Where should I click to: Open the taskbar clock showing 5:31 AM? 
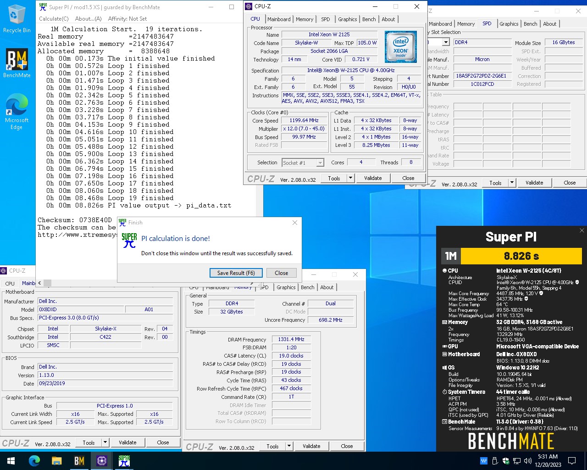(x=548, y=460)
